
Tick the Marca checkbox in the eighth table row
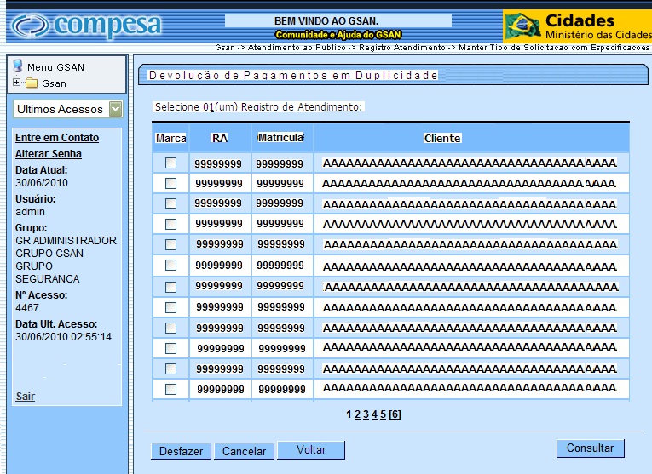171,307
